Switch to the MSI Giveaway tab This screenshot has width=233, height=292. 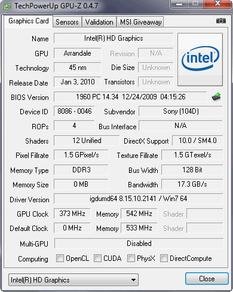pyautogui.click(x=140, y=22)
